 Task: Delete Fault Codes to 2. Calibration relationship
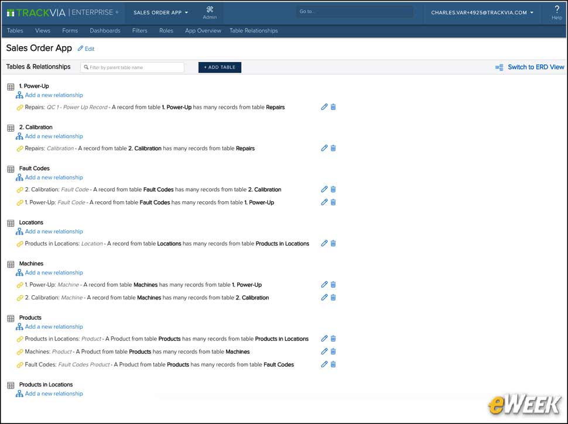pos(333,189)
